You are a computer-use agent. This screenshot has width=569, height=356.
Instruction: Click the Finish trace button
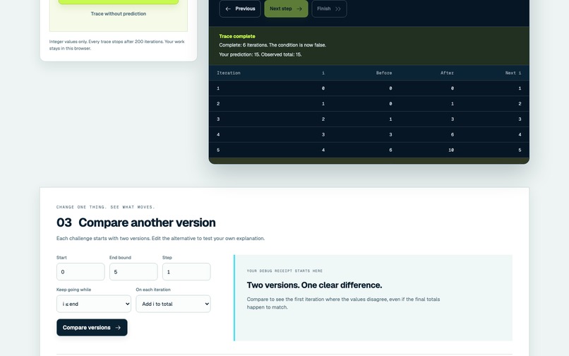[x=329, y=8]
